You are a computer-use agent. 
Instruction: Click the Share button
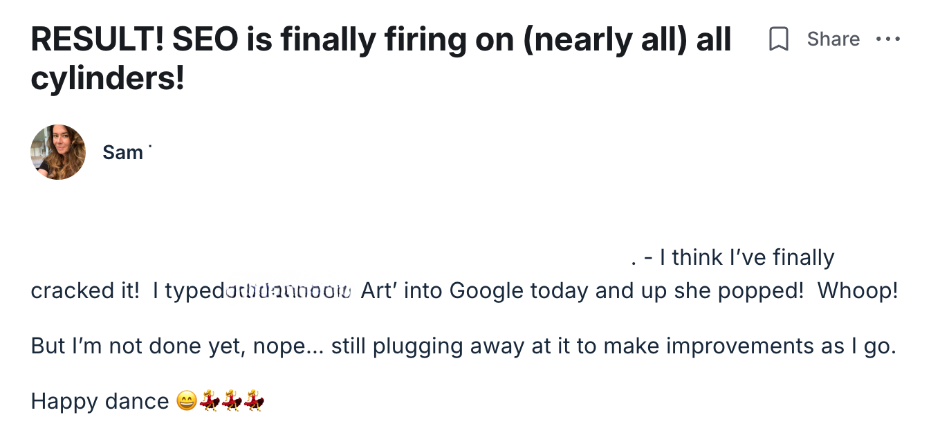tap(833, 39)
